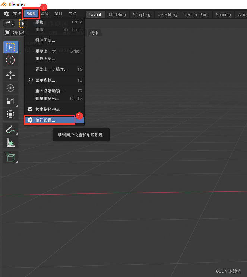Open the 文件 menu
The image size is (247, 277).
[17, 13]
